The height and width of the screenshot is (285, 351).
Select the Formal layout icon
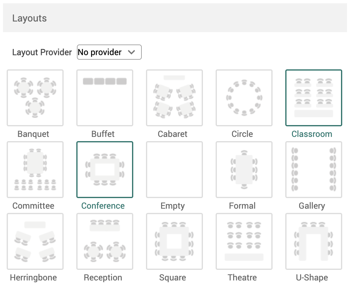tap(244, 170)
